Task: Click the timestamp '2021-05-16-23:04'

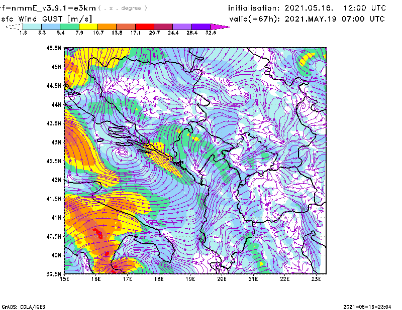Action: [367, 307]
